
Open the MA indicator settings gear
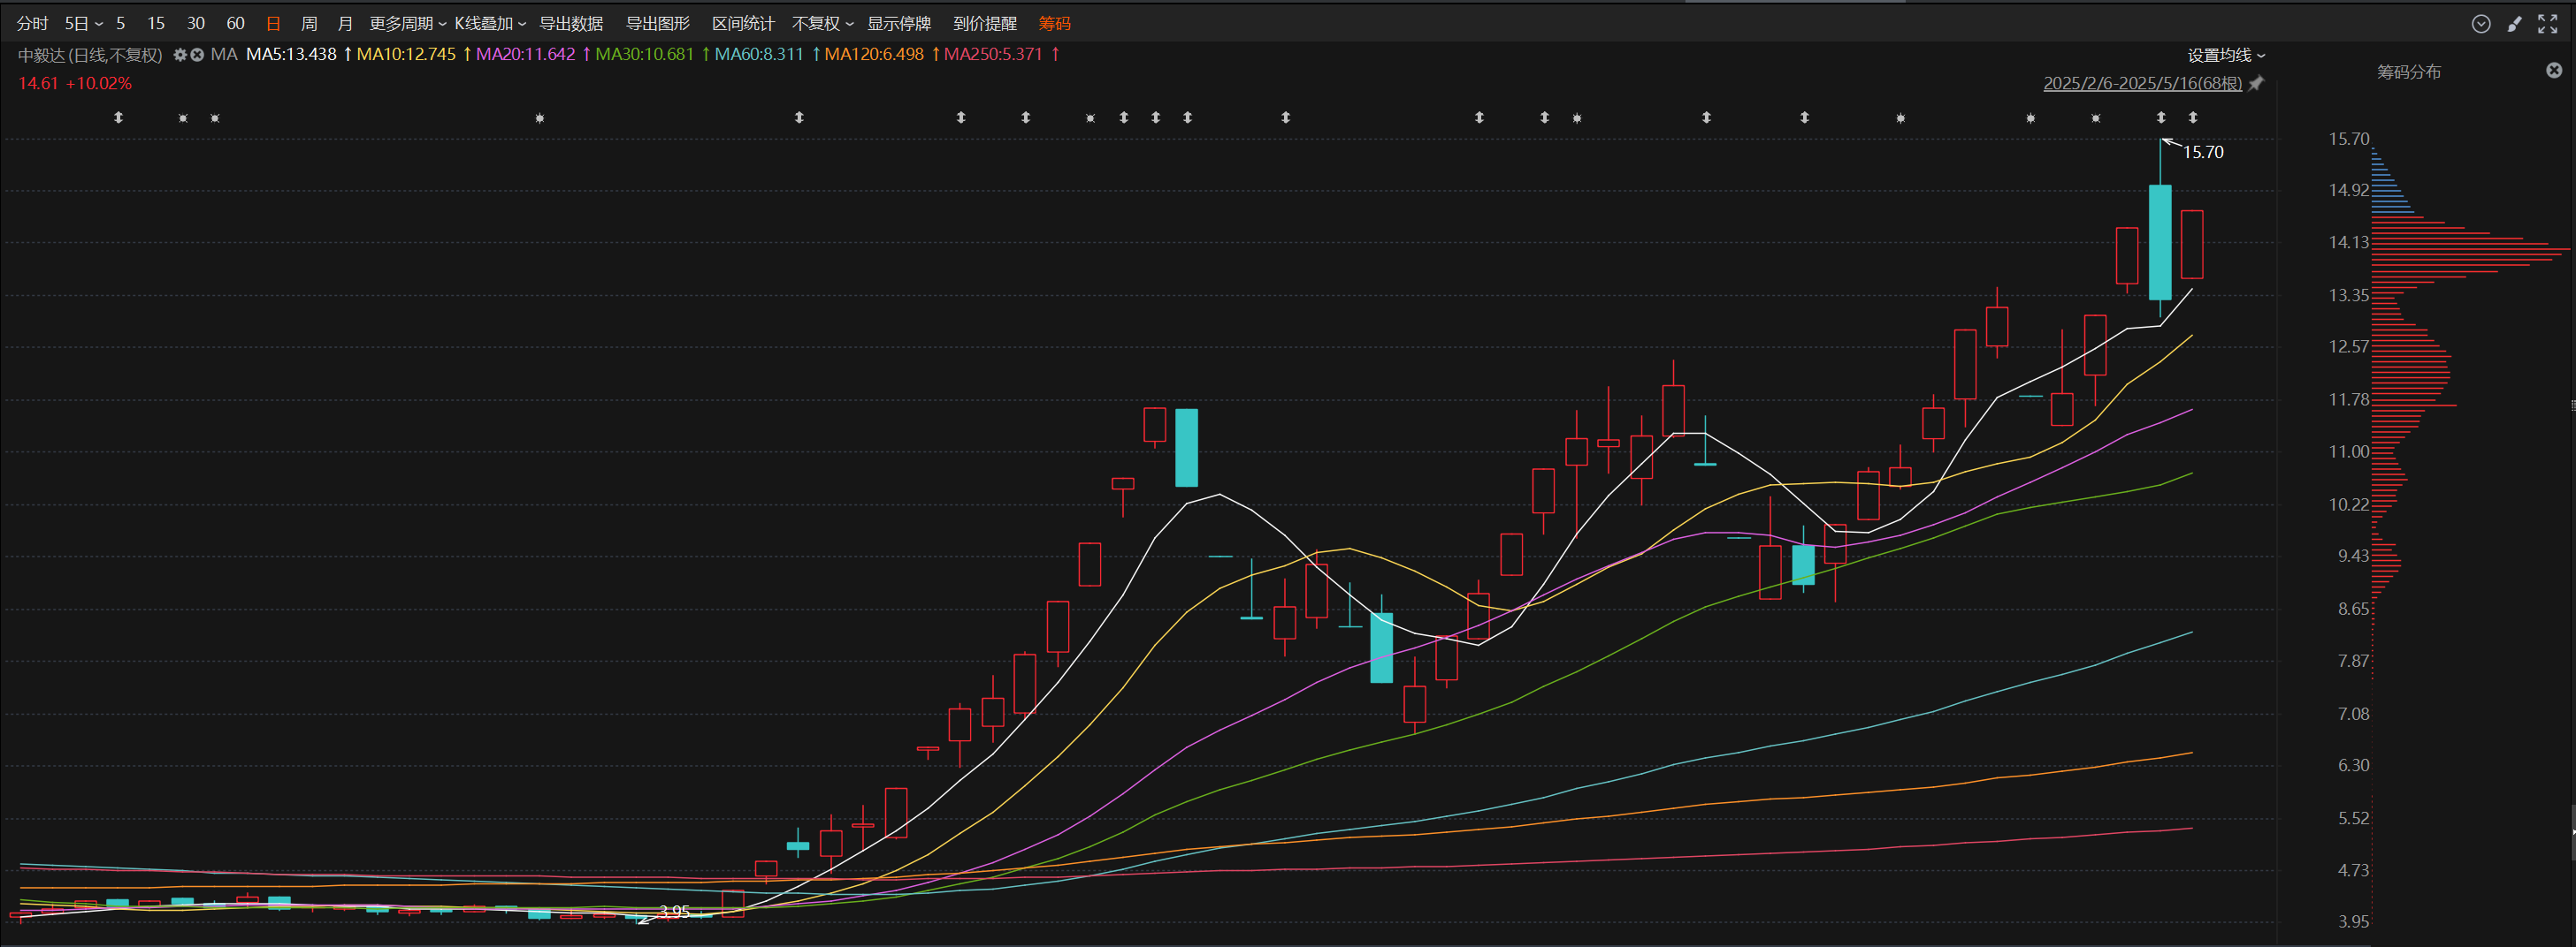click(x=180, y=55)
